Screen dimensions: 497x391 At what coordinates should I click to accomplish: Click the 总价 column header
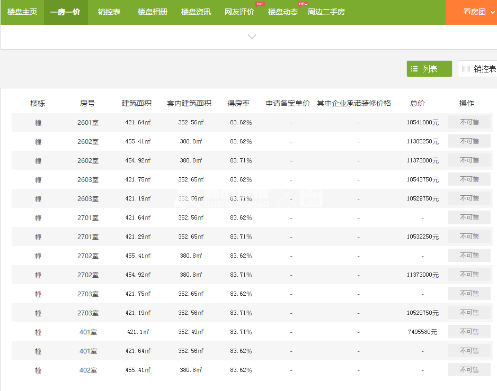pos(418,103)
